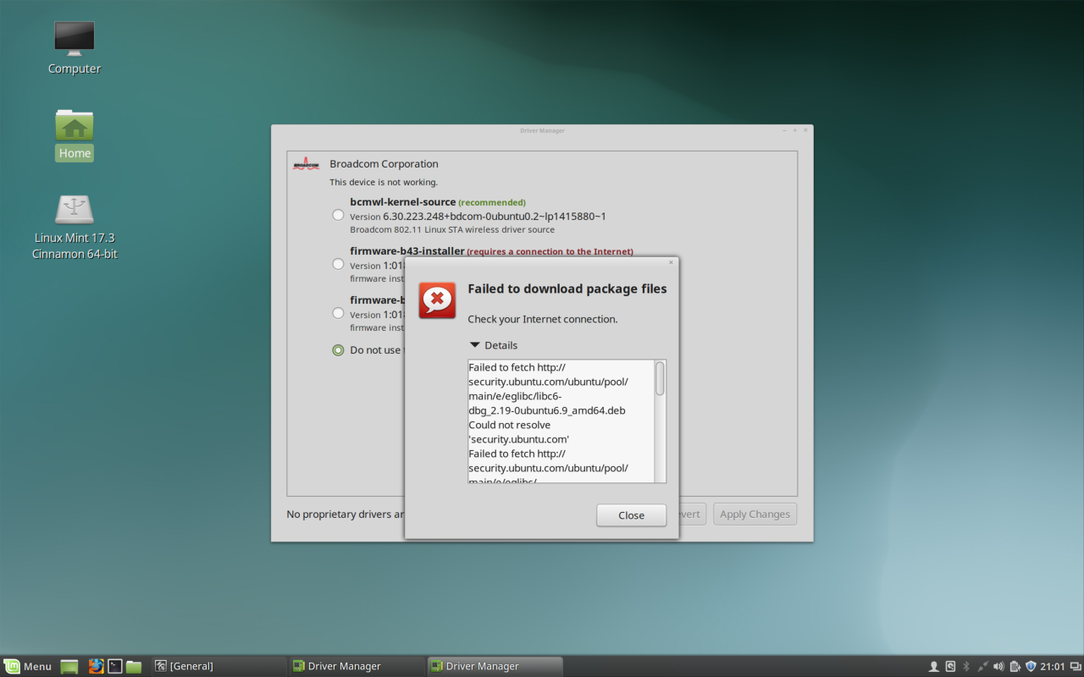Click the Bluetooth tray icon

[966, 667]
